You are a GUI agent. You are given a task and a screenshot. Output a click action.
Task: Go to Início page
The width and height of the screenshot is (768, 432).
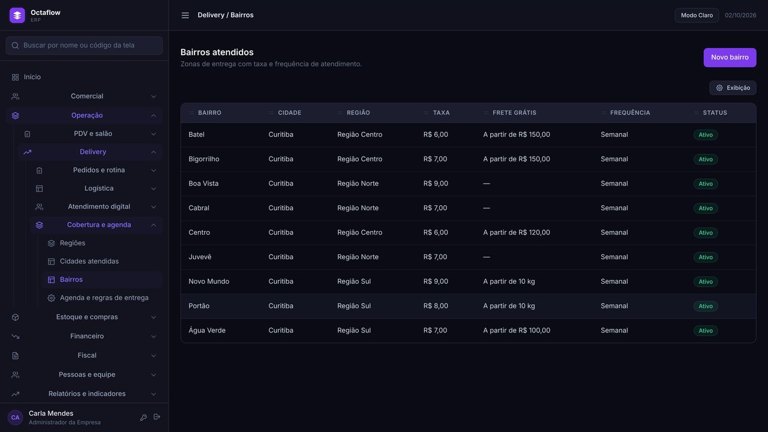click(84, 77)
